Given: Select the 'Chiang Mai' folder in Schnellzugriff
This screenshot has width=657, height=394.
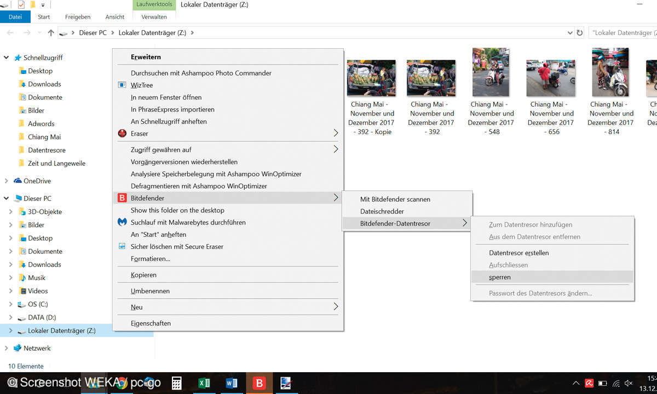Looking at the screenshot, I should point(44,137).
